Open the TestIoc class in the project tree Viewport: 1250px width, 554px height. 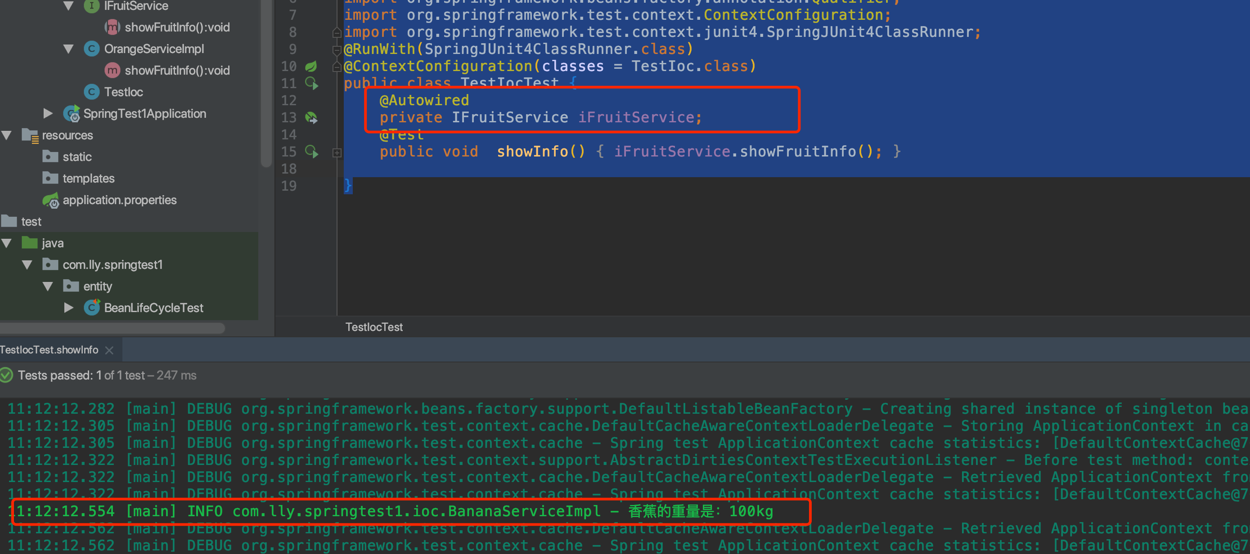(x=123, y=92)
